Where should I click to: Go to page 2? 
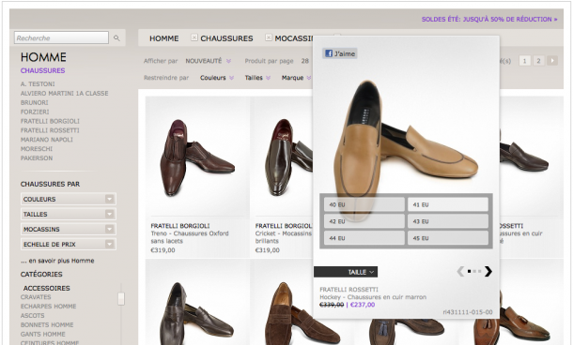538,61
